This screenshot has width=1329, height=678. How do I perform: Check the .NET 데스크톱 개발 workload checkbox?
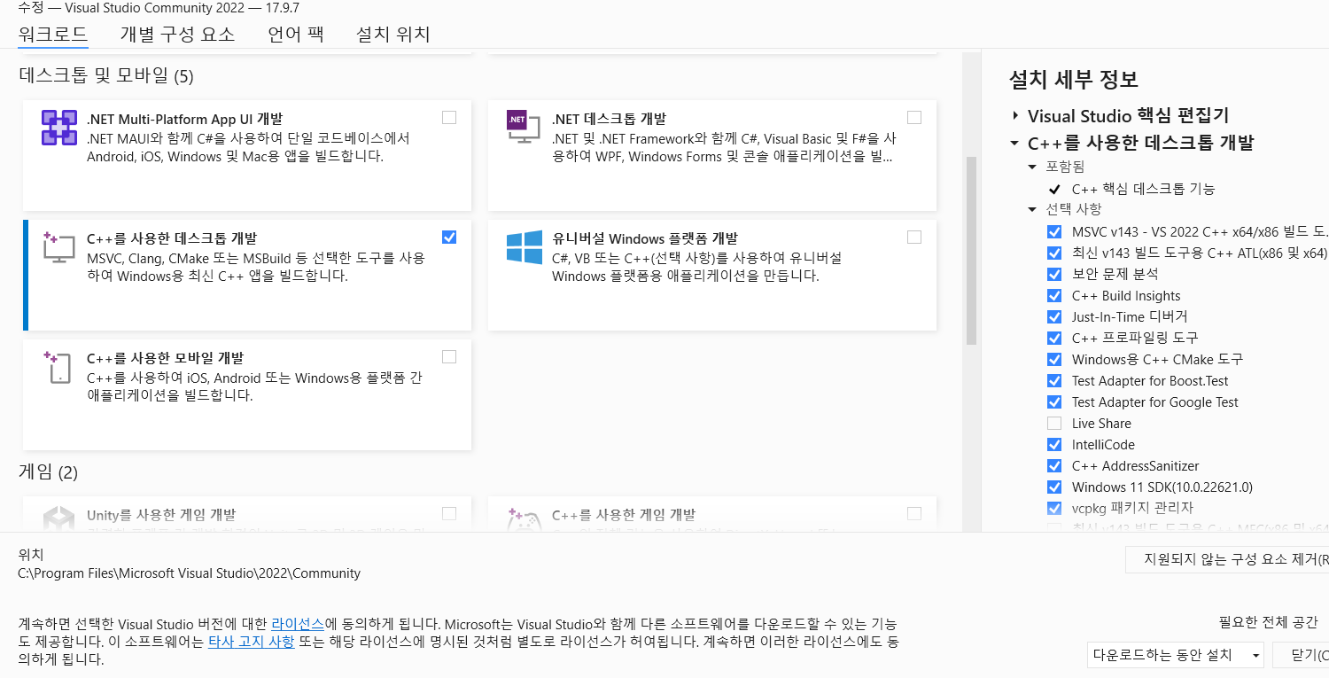tap(914, 117)
